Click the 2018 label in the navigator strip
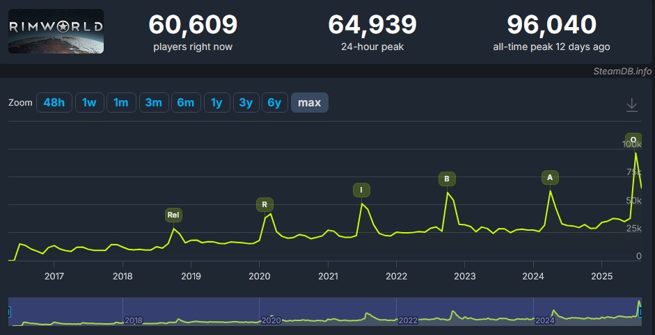This screenshot has height=335, width=655. pyautogui.click(x=134, y=321)
